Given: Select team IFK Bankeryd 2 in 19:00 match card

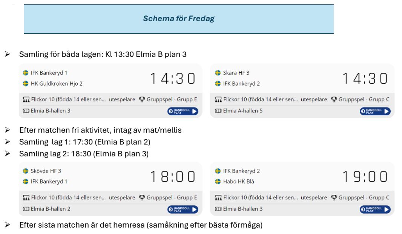Looking at the screenshot, I should (x=241, y=171).
